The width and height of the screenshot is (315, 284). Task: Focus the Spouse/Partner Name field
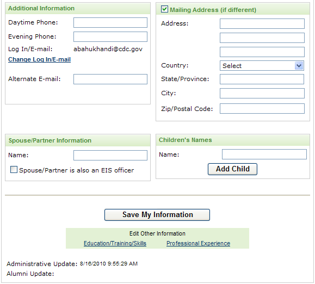[x=110, y=155]
